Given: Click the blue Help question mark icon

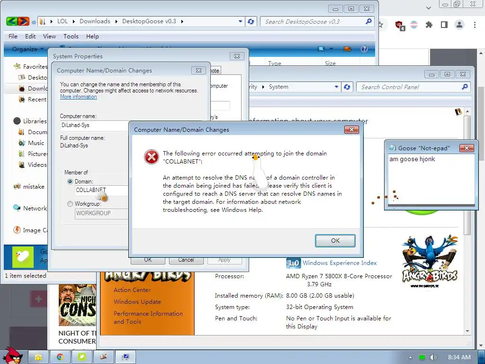Looking at the screenshot, I should coord(364,49).
